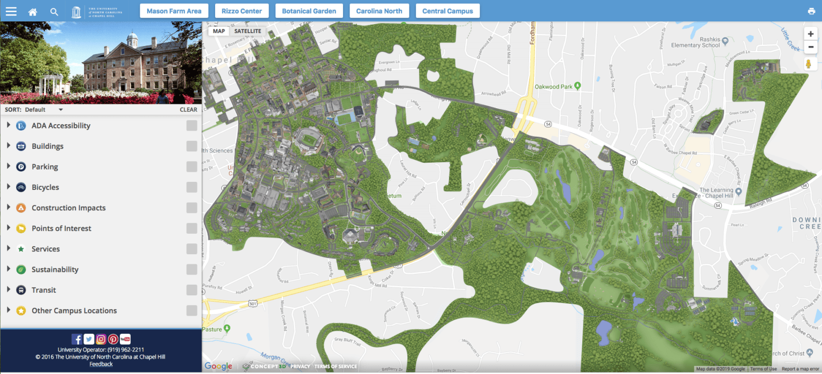Open the hamburger navigation menu
The height and width of the screenshot is (374, 822).
pyautogui.click(x=11, y=11)
